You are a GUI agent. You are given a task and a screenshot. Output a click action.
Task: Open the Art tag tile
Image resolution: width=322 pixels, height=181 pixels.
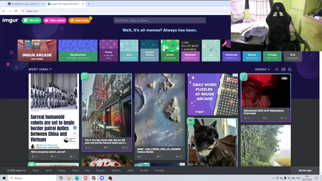[x=211, y=51]
